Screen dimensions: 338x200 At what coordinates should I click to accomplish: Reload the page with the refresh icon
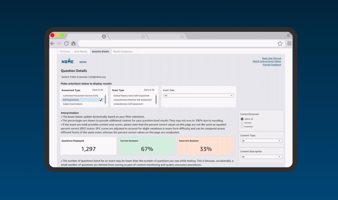66,43
